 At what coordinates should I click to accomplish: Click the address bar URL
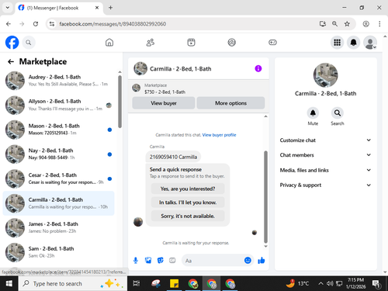pos(113,24)
